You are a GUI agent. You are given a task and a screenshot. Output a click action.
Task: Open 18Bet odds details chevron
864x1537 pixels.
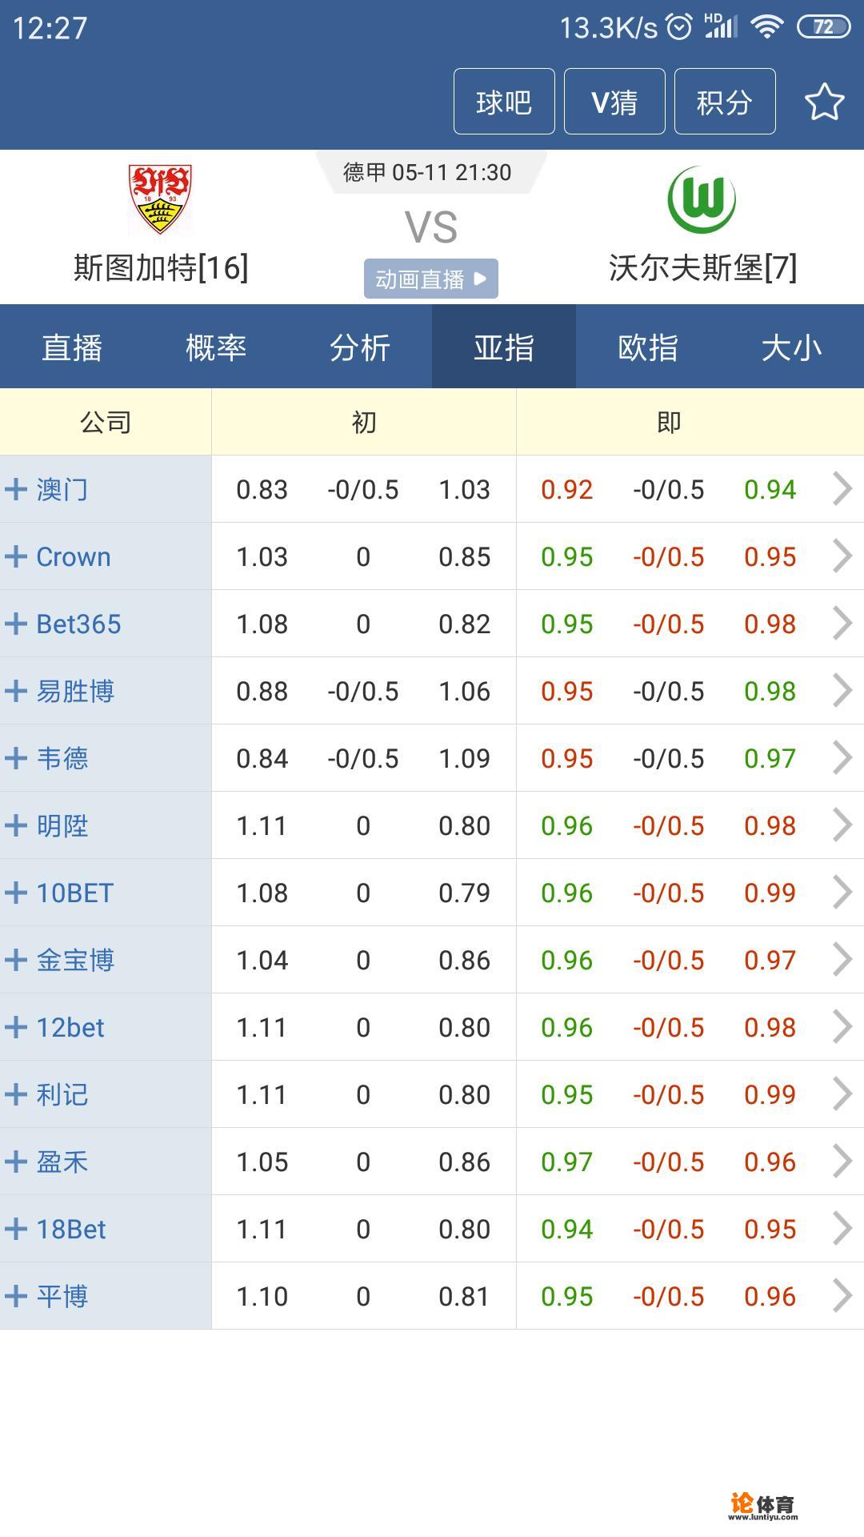(842, 1229)
